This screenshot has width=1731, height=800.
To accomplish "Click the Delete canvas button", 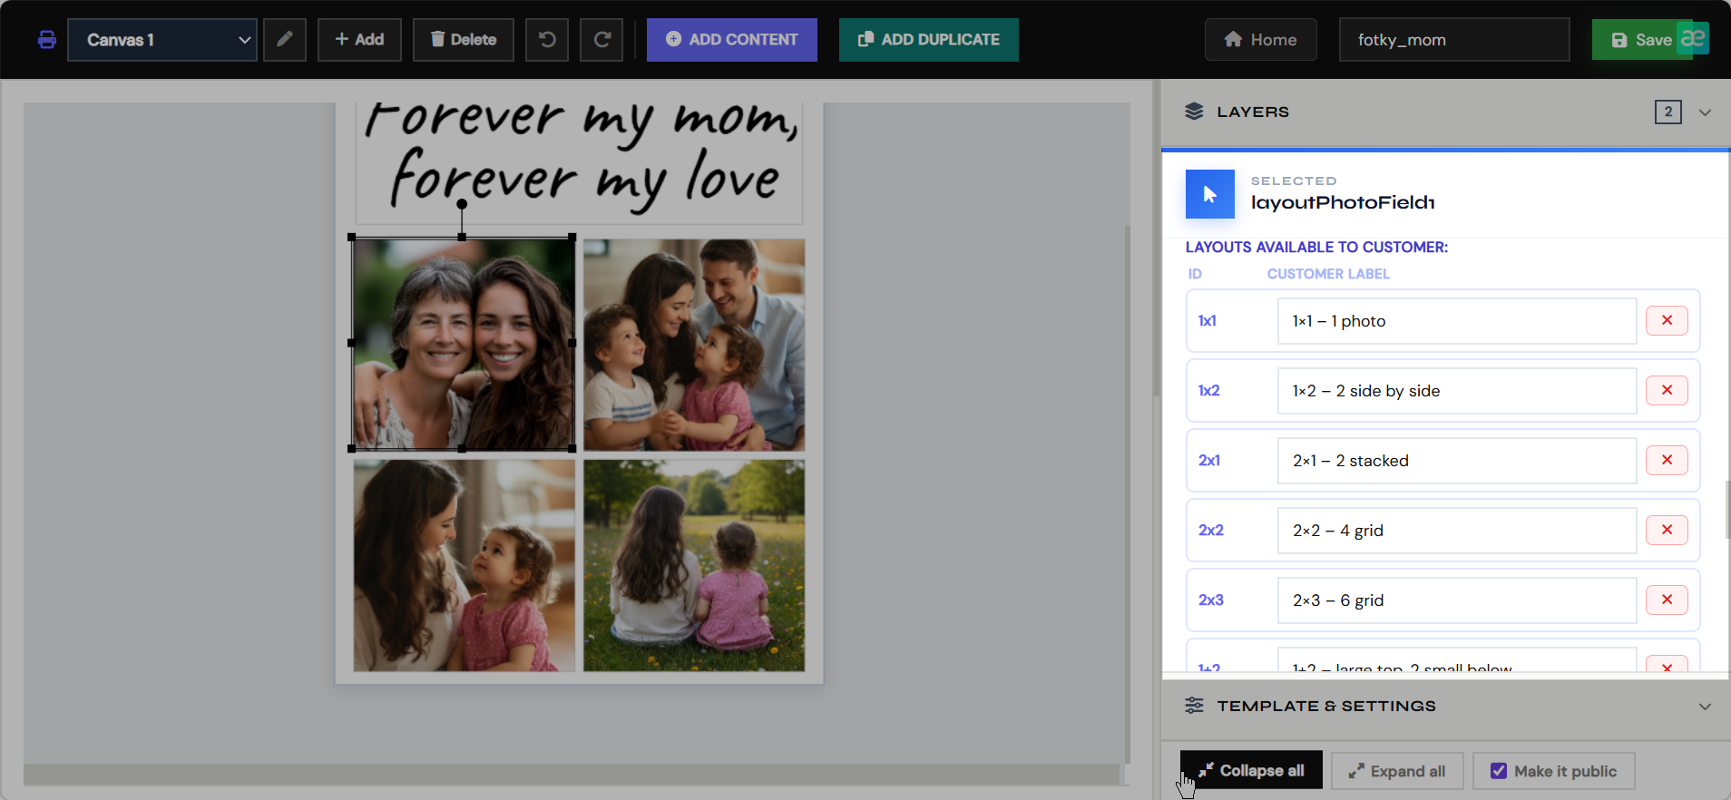I will 464,40.
